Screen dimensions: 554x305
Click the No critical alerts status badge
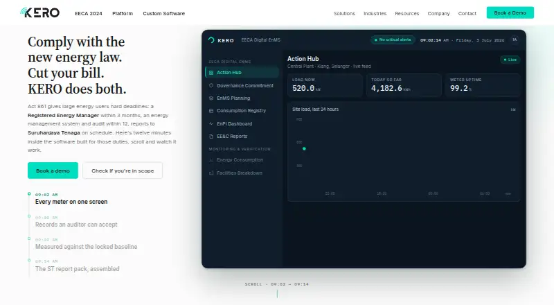[x=393, y=40]
